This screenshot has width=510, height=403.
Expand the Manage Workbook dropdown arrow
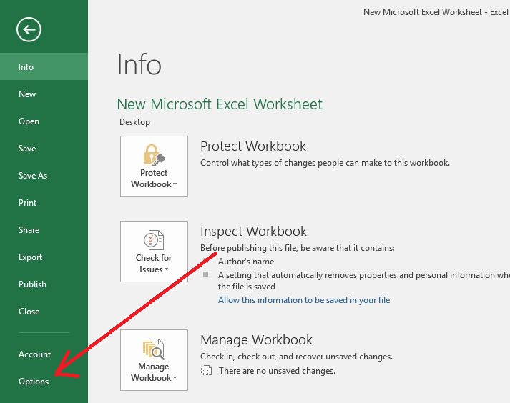pyautogui.click(x=175, y=378)
